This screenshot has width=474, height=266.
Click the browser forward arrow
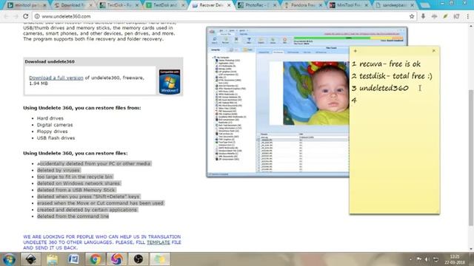tap(16, 16)
